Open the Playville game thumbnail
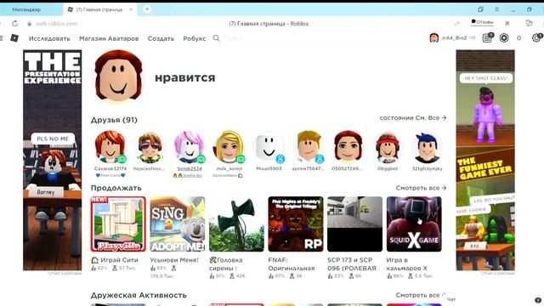544x306 pixels. (x=118, y=224)
